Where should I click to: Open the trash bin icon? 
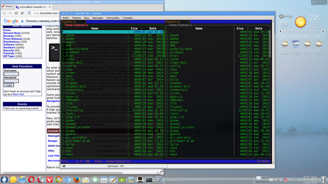click(324, 180)
